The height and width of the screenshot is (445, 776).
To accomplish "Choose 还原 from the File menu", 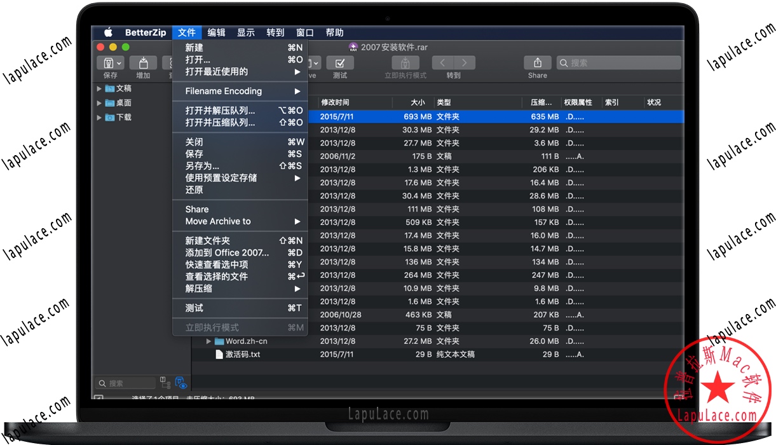I will 240,190.
